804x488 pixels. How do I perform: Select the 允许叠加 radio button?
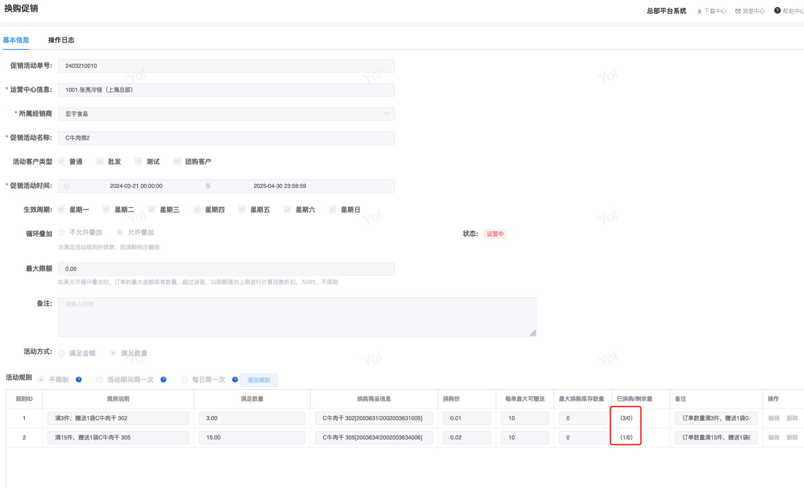click(120, 232)
